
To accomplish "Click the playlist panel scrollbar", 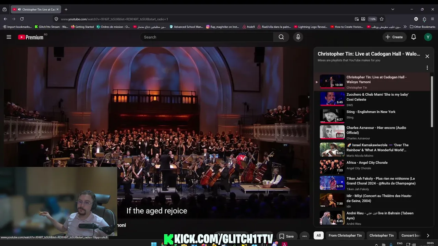I will tap(432, 101).
